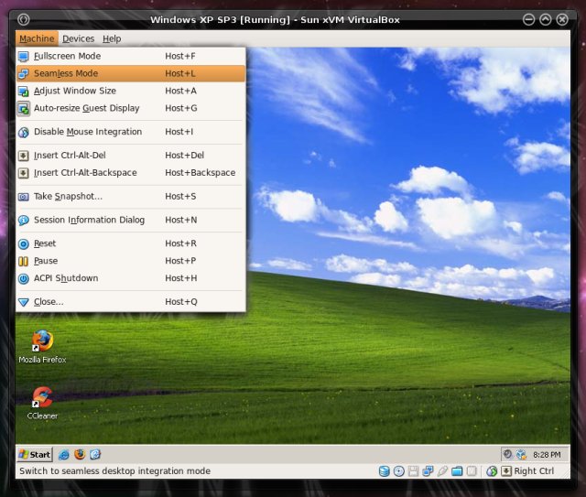Launch Firefox from the quick launch bar
586x497 pixels.
pos(79,454)
